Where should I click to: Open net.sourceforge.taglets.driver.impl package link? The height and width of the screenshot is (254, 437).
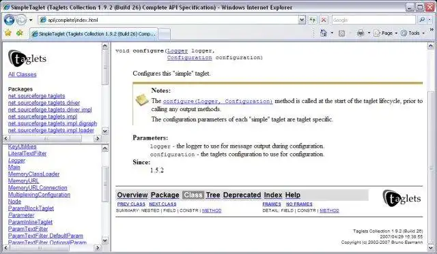point(50,110)
